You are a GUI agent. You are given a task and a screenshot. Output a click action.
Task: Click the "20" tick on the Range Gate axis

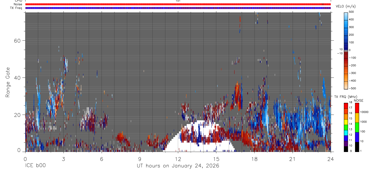click(x=18, y=115)
